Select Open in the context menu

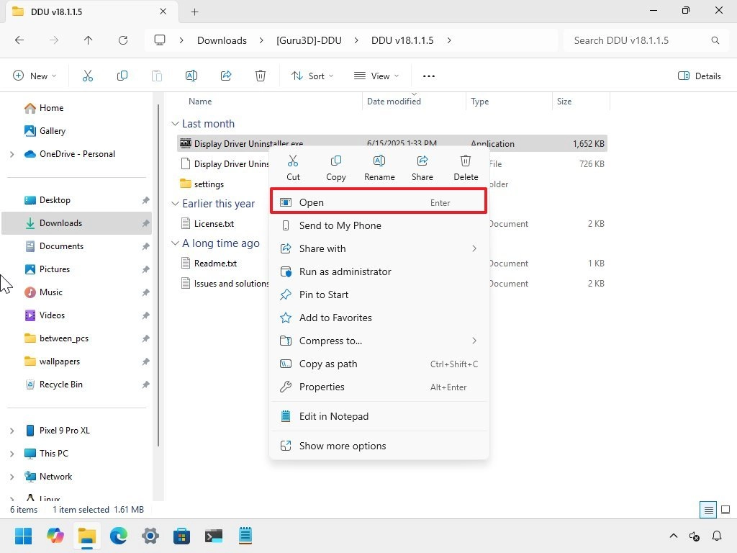pyautogui.click(x=379, y=202)
